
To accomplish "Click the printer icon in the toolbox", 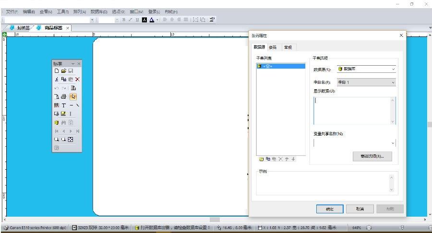I will pos(63,96).
